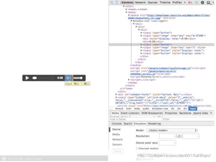216x162 pixels.
Task: Select Sensors in emulation sidebar
Action: click(x=117, y=144)
